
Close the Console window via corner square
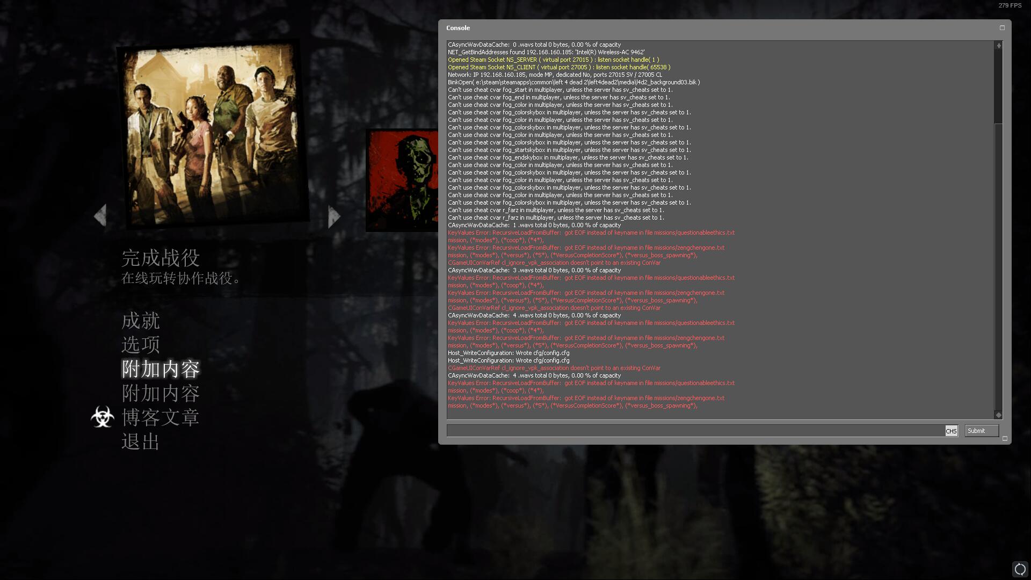pyautogui.click(x=1002, y=28)
